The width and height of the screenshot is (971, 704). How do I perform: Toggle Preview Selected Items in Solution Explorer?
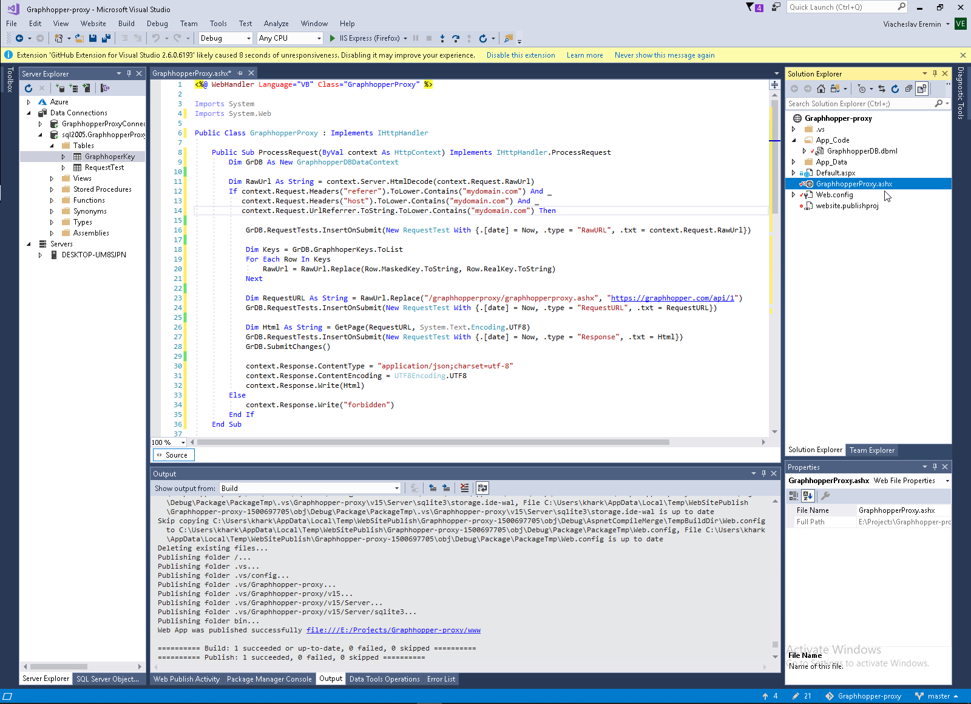pyautogui.click(x=922, y=89)
